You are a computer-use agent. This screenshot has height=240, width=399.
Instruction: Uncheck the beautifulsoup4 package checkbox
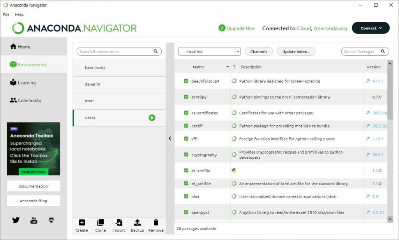point(186,81)
